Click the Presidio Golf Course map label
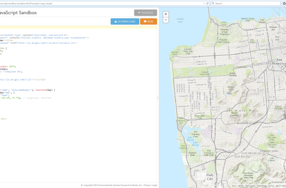The height and width of the screenshot is (188, 286). 223,41
